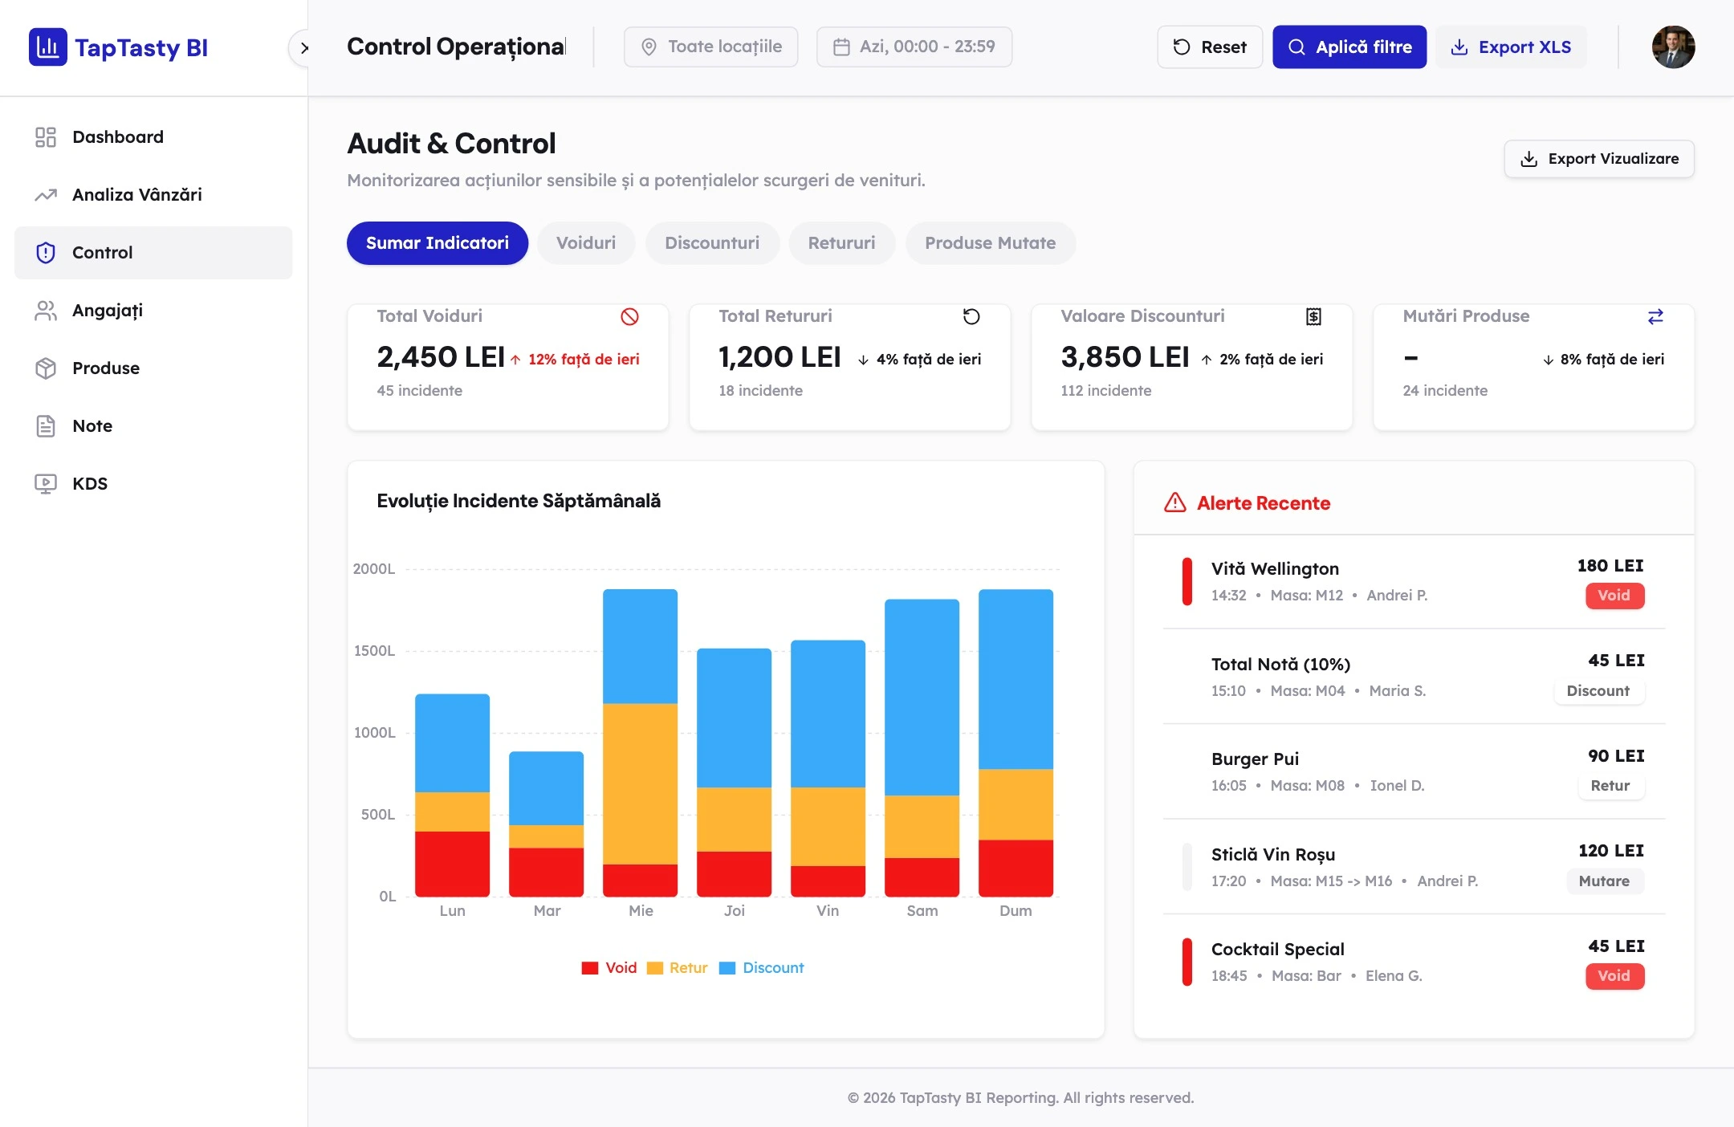This screenshot has width=1734, height=1127.
Task: Click the KDS monitor icon
Action: point(46,484)
